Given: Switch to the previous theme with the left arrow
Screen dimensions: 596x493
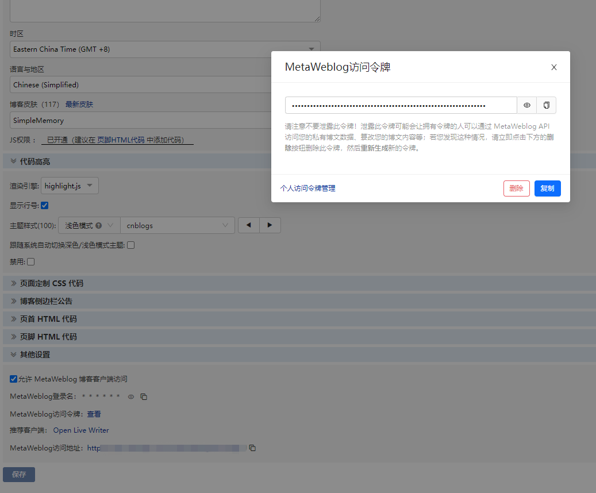Looking at the screenshot, I should tap(249, 225).
